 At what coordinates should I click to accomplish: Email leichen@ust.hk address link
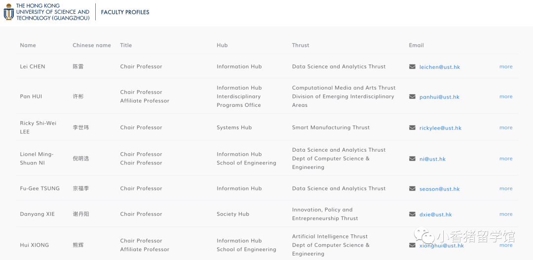click(x=439, y=67)
